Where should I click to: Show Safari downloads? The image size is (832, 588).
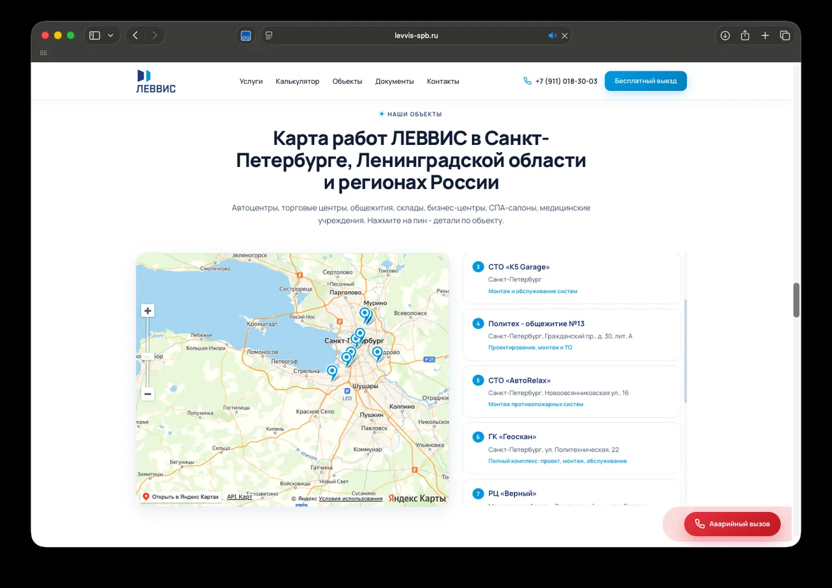pos(725,35)
